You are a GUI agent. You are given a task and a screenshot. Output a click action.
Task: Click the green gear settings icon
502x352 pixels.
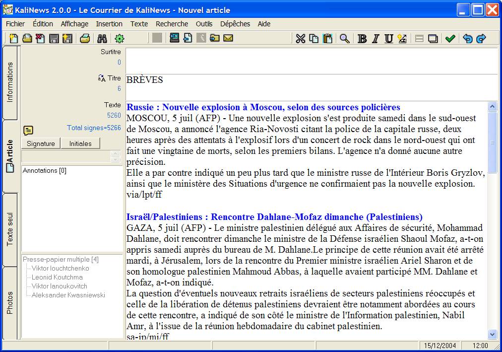[x=120, y=38]
